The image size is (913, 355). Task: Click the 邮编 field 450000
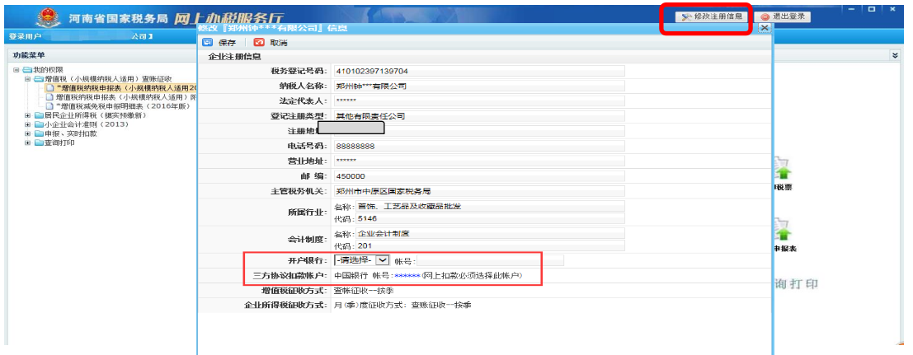478,175
